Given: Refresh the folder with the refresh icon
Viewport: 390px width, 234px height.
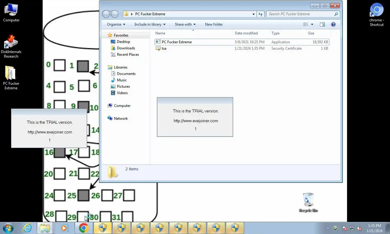Looking at the screenshot, I should click(x=261, y=14).
